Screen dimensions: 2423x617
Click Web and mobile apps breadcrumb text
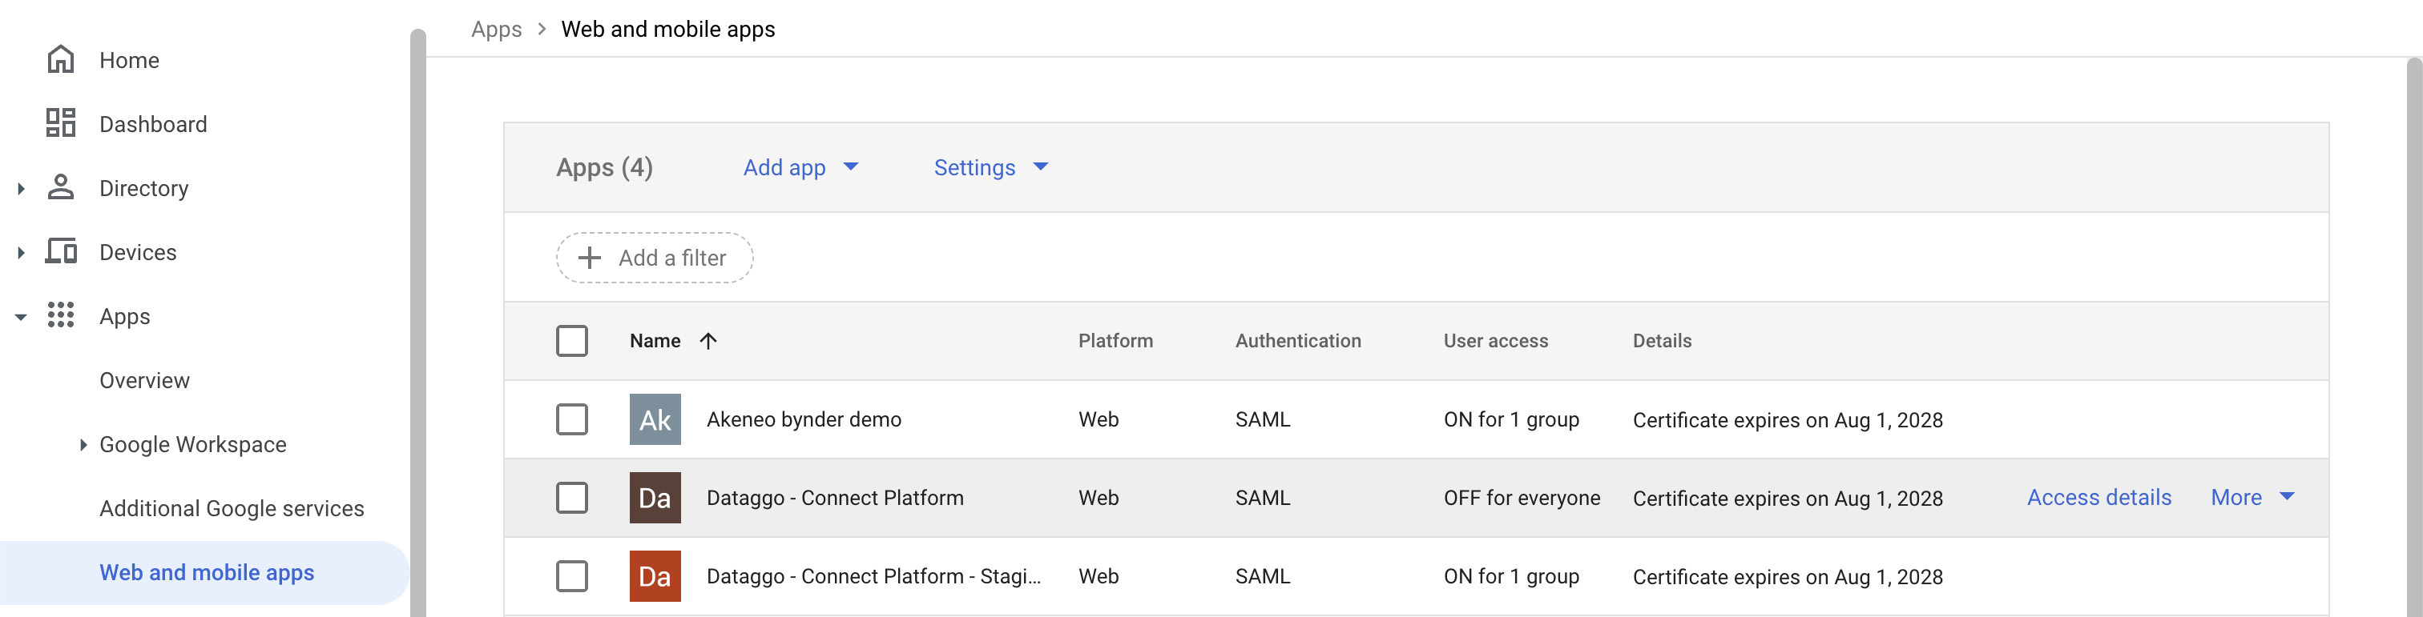pyautogui.click(x=667, y=29)
